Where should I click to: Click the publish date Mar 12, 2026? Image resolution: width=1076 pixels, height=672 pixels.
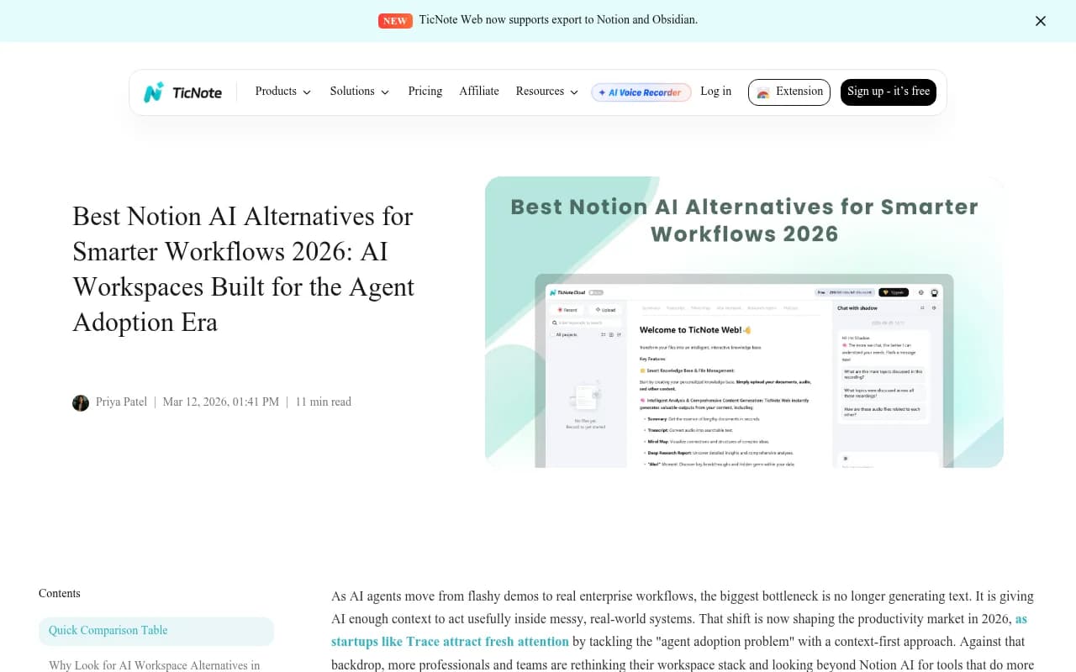tap(221, 402)
